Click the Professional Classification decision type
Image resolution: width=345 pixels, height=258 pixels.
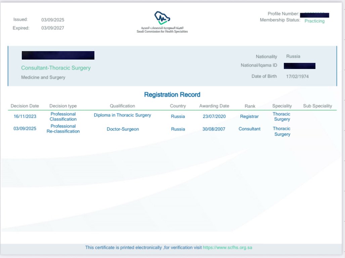(63, 116)
